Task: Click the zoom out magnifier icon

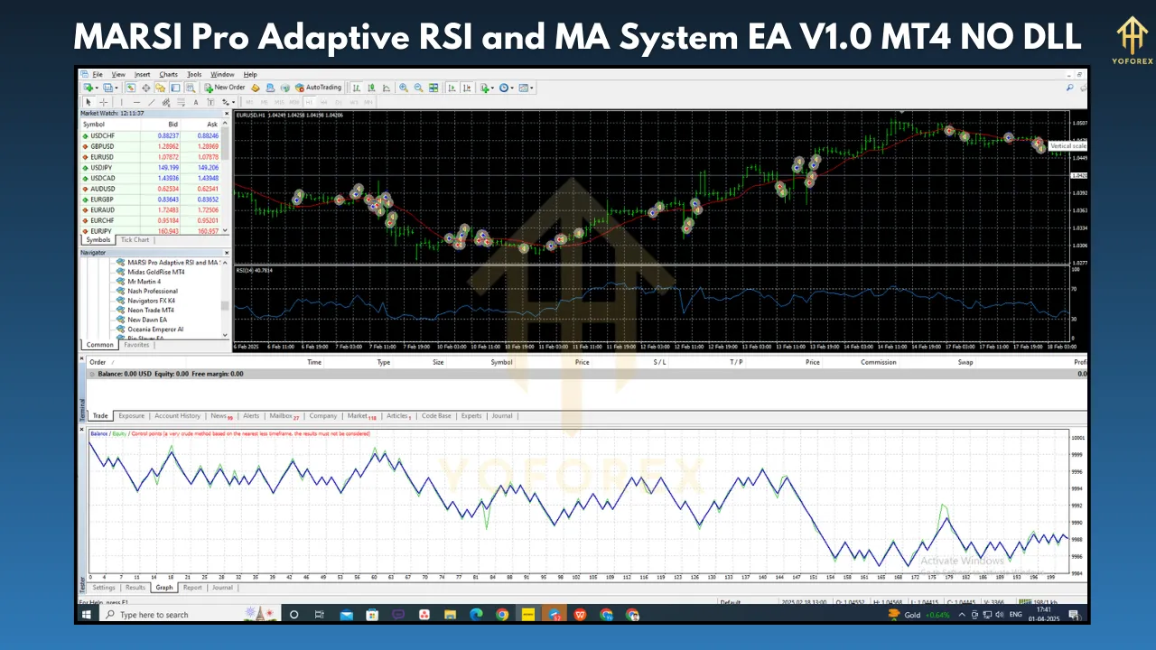Action: (418, 88)
